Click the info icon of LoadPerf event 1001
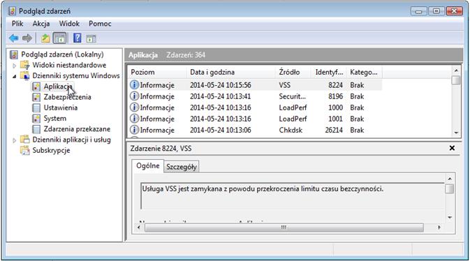 (x=134, y=119)
